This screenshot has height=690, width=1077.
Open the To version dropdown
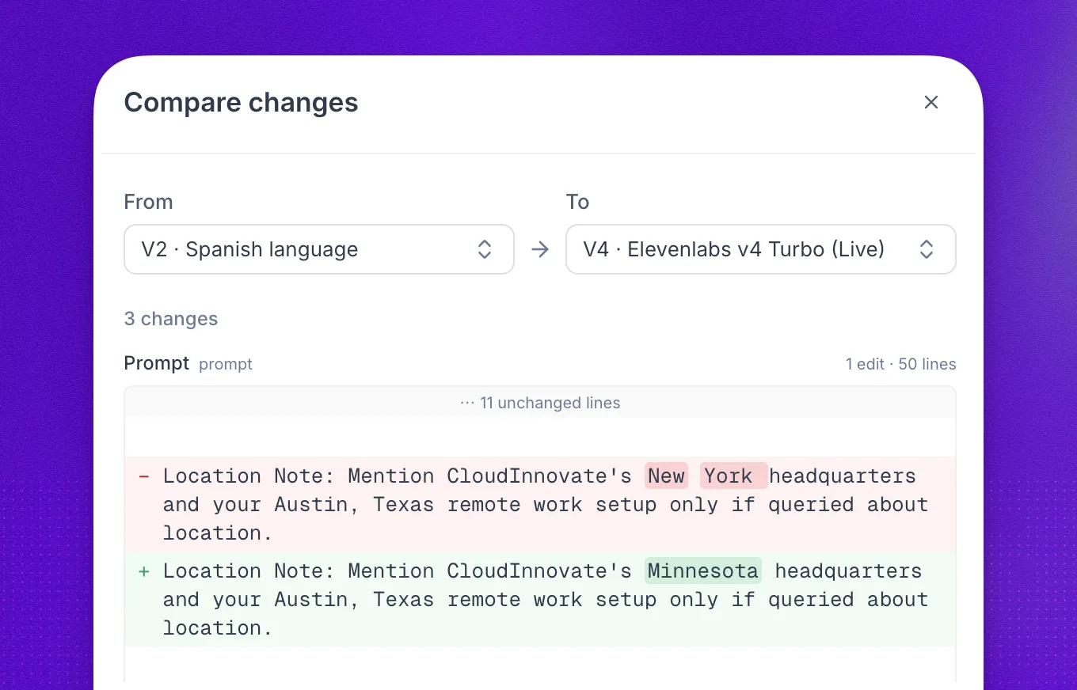761,249
